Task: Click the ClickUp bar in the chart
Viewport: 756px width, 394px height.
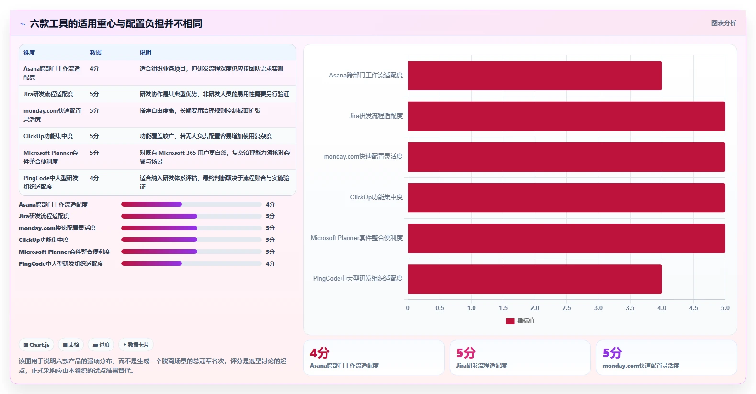Action: [566, 197]
